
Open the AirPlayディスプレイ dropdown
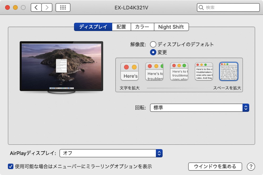point(111,153)
